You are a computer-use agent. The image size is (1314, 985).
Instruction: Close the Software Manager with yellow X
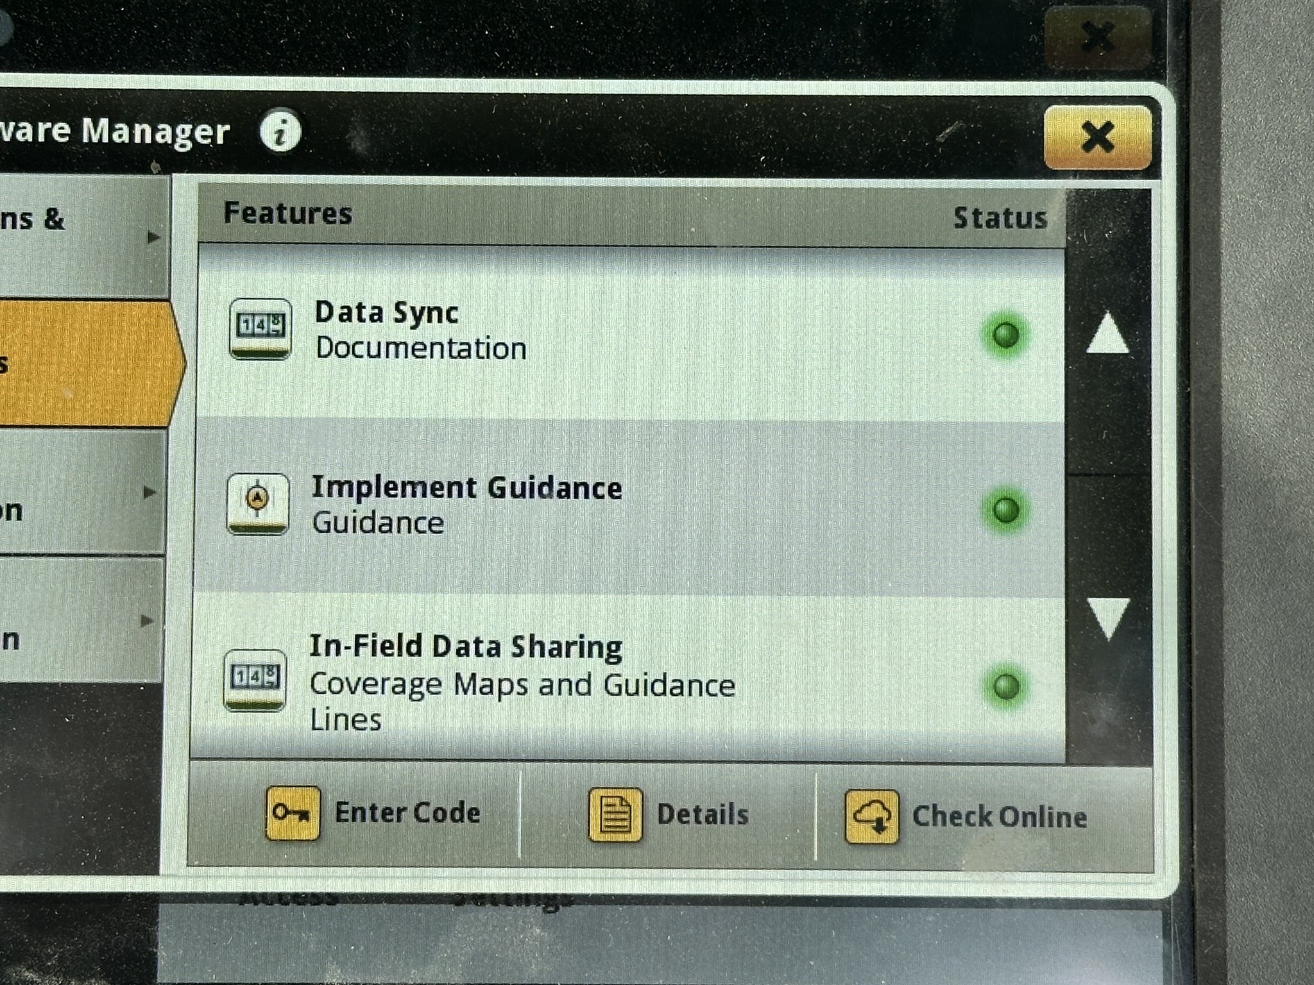click(1097, 137)
